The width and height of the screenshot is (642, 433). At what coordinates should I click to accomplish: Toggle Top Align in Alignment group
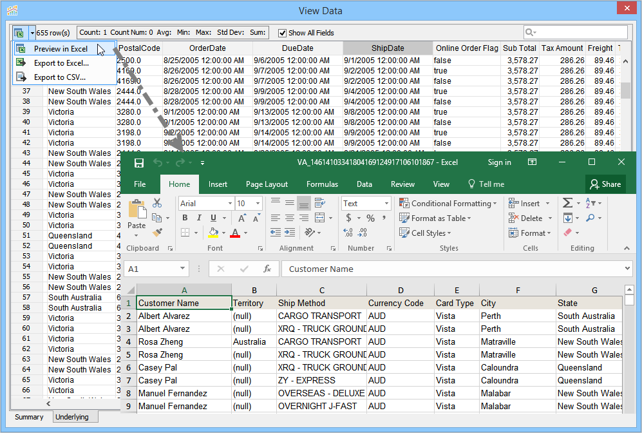pyautogui.click(x=276, y=203)
